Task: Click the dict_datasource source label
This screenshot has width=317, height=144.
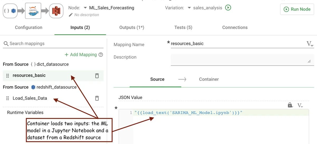Action: pos(53,64)
